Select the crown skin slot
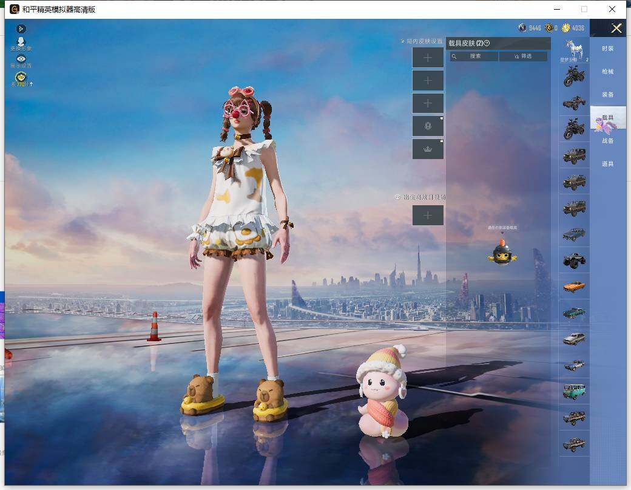631x490 pixels. [x=428, y=149]
